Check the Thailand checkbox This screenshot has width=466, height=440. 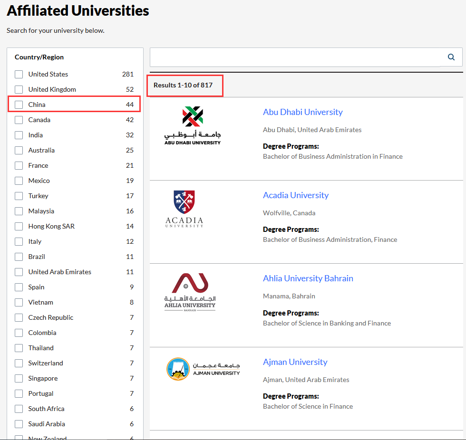tap(19, 348)
